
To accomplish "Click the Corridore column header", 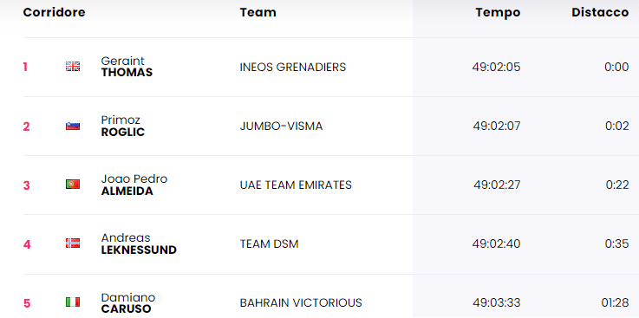I will click(55, 13).
